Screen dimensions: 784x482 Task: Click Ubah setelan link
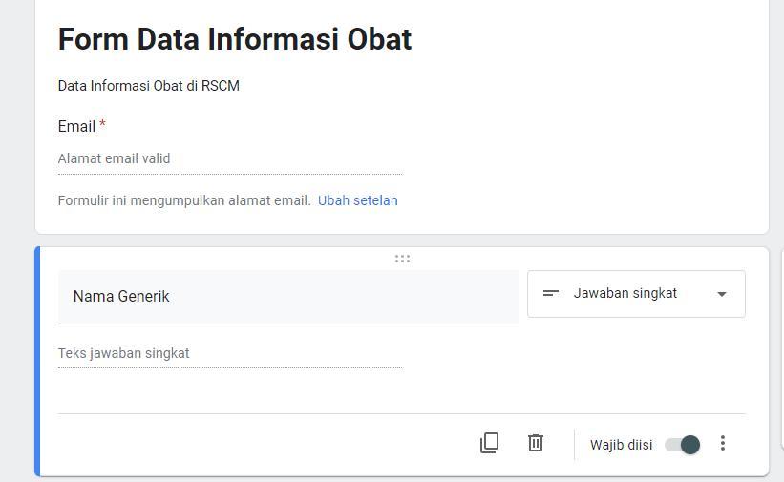tap(358, 200)
